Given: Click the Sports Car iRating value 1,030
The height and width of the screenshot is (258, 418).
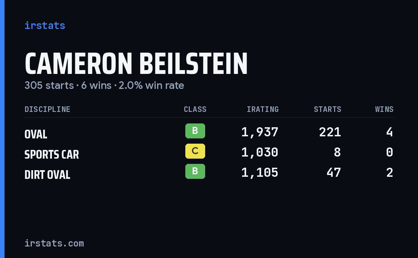Looking at the screenshot, I should tap(260, 153).
